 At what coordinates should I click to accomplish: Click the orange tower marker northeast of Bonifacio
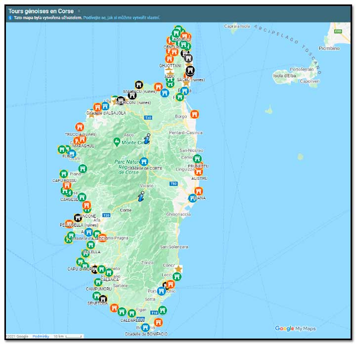pyautogui.click(x=158, y=322)
